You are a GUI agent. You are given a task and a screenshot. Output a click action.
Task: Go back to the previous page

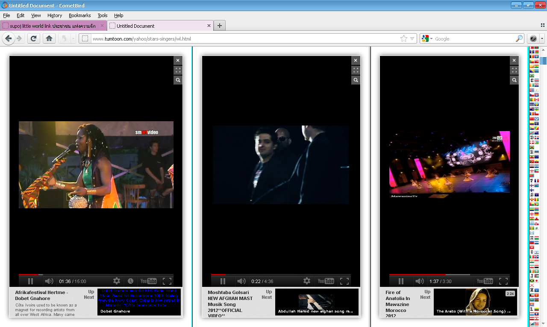point(8,38)
